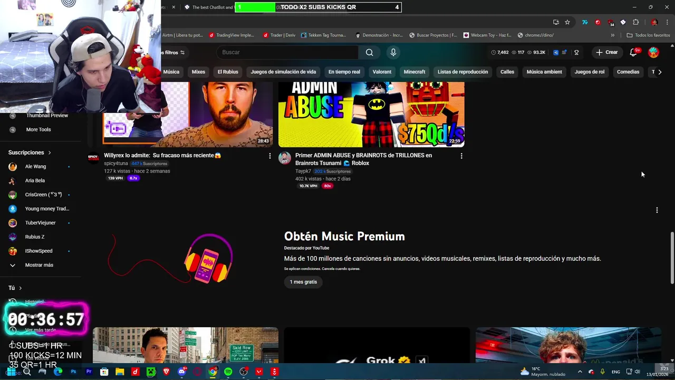The height and width of the screenshot is (380, 675).
Task: Show hidden system tray icons
Action: click(580, 372)
